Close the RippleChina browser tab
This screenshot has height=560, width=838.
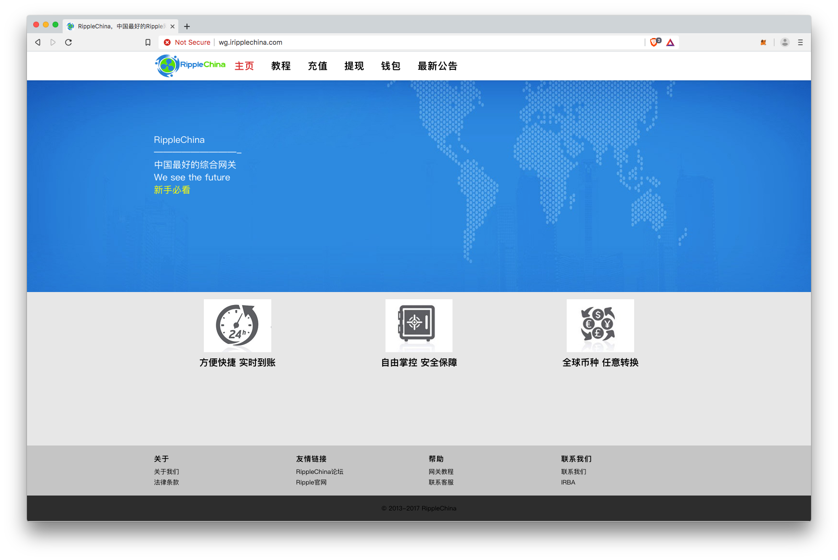pos(173,26)
